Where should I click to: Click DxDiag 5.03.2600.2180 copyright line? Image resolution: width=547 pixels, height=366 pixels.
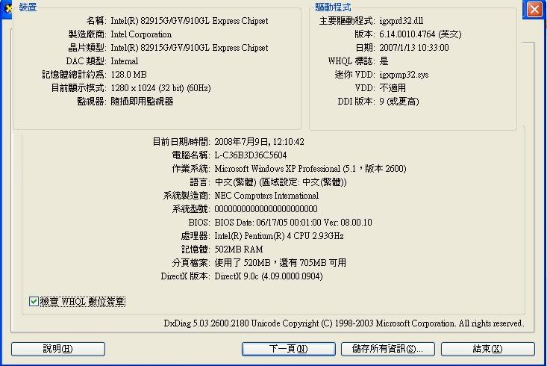(344, 323)
